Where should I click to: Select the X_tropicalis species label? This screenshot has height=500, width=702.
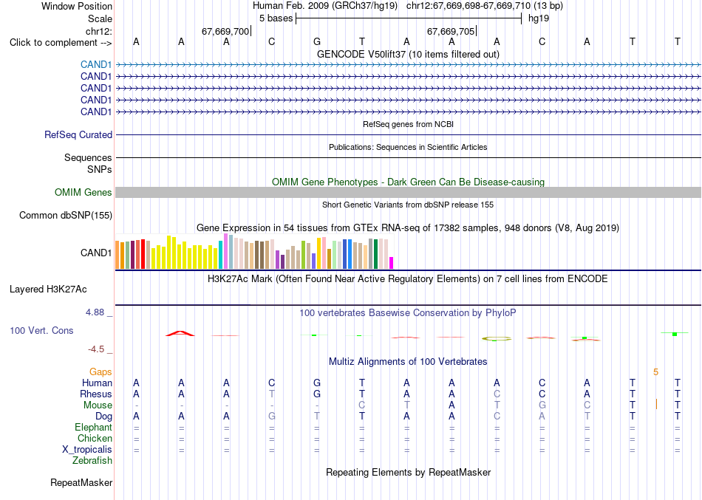87,450
